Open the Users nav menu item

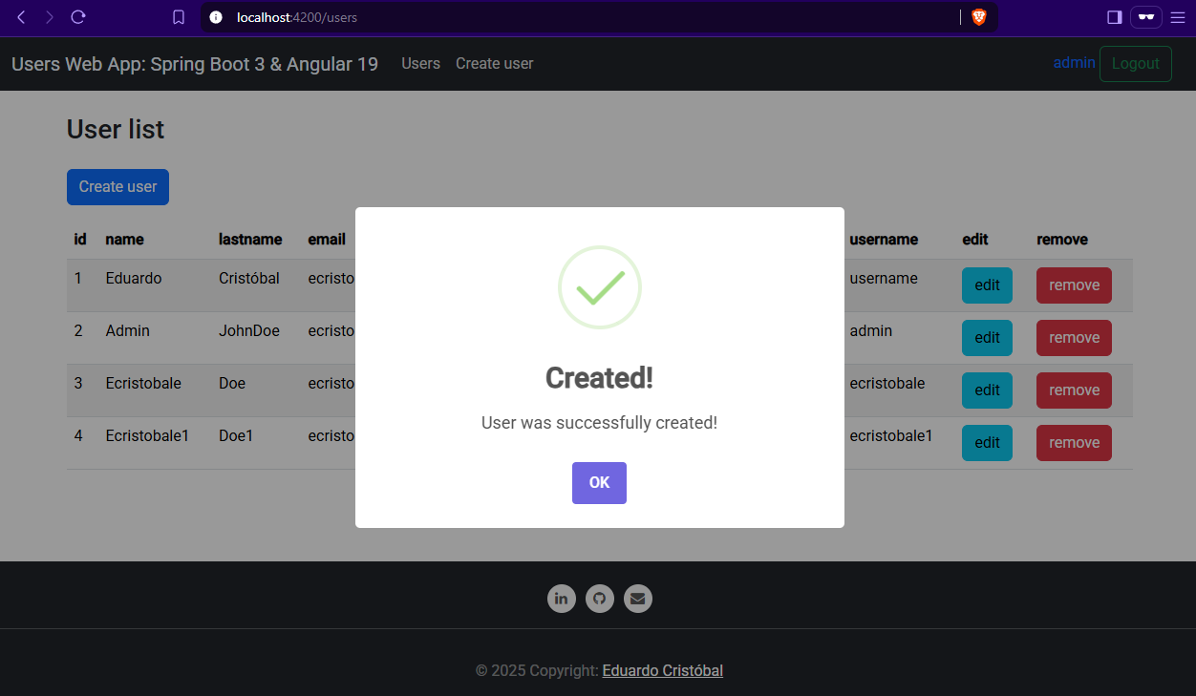(420, 64)
